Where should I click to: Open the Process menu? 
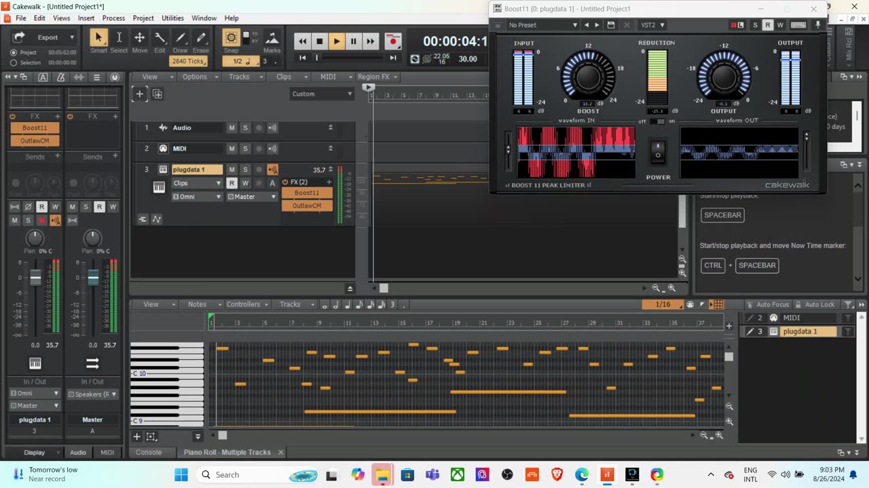113,18
